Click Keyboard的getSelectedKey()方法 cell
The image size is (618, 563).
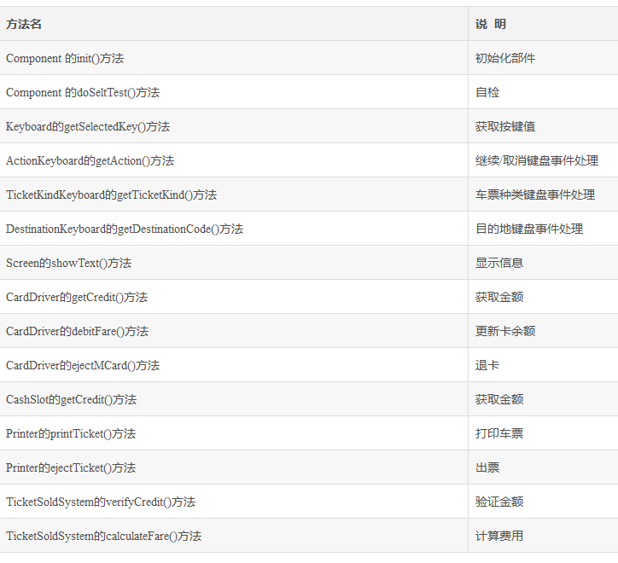[x=234, y=126]
